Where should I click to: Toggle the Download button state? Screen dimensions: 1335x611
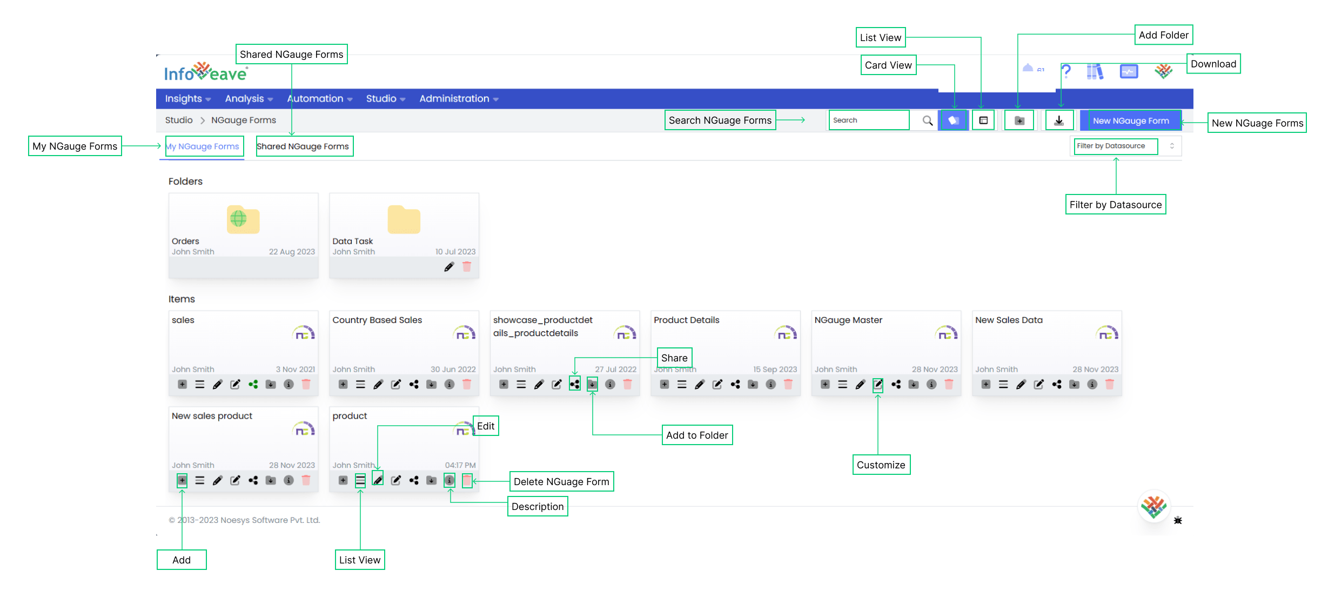tap(1059, 119)
